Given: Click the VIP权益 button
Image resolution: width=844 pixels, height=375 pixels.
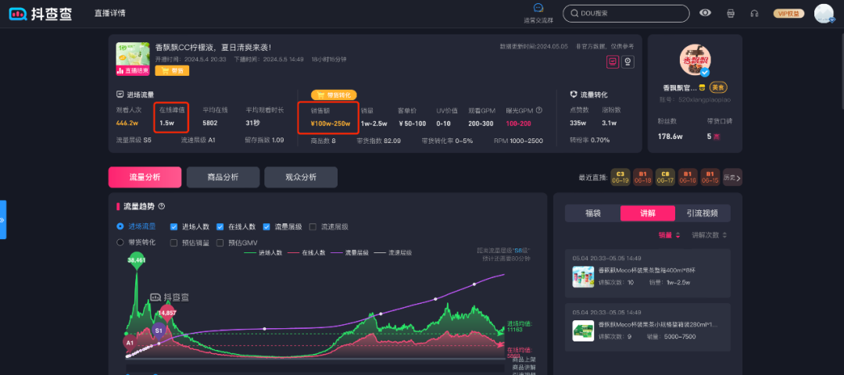Looking at the screenshot, I should click(789, 13).
